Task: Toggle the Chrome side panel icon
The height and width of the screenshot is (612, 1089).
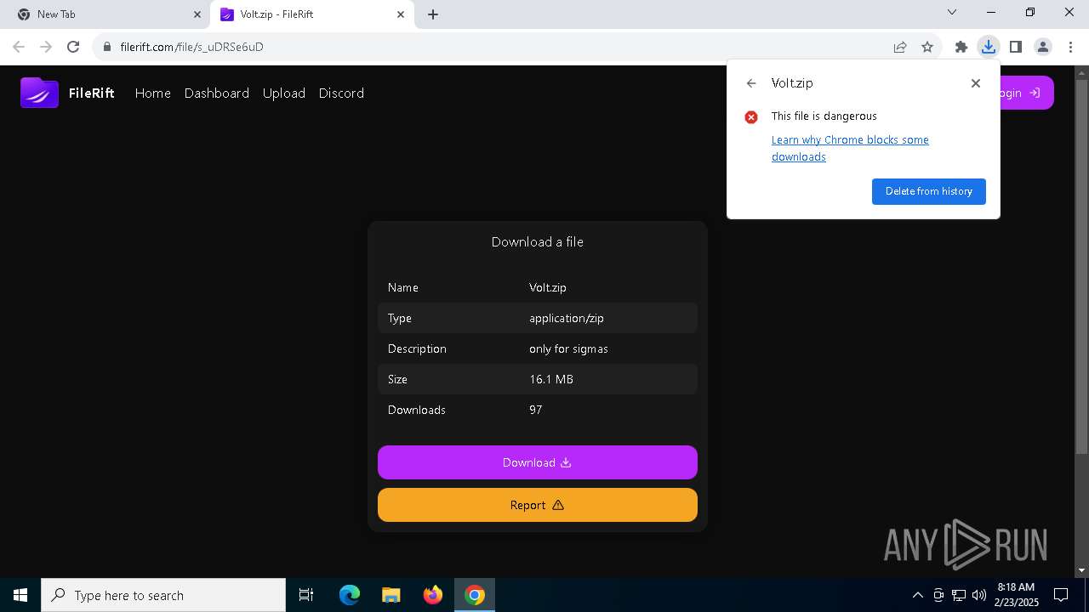Action: 1016,47
